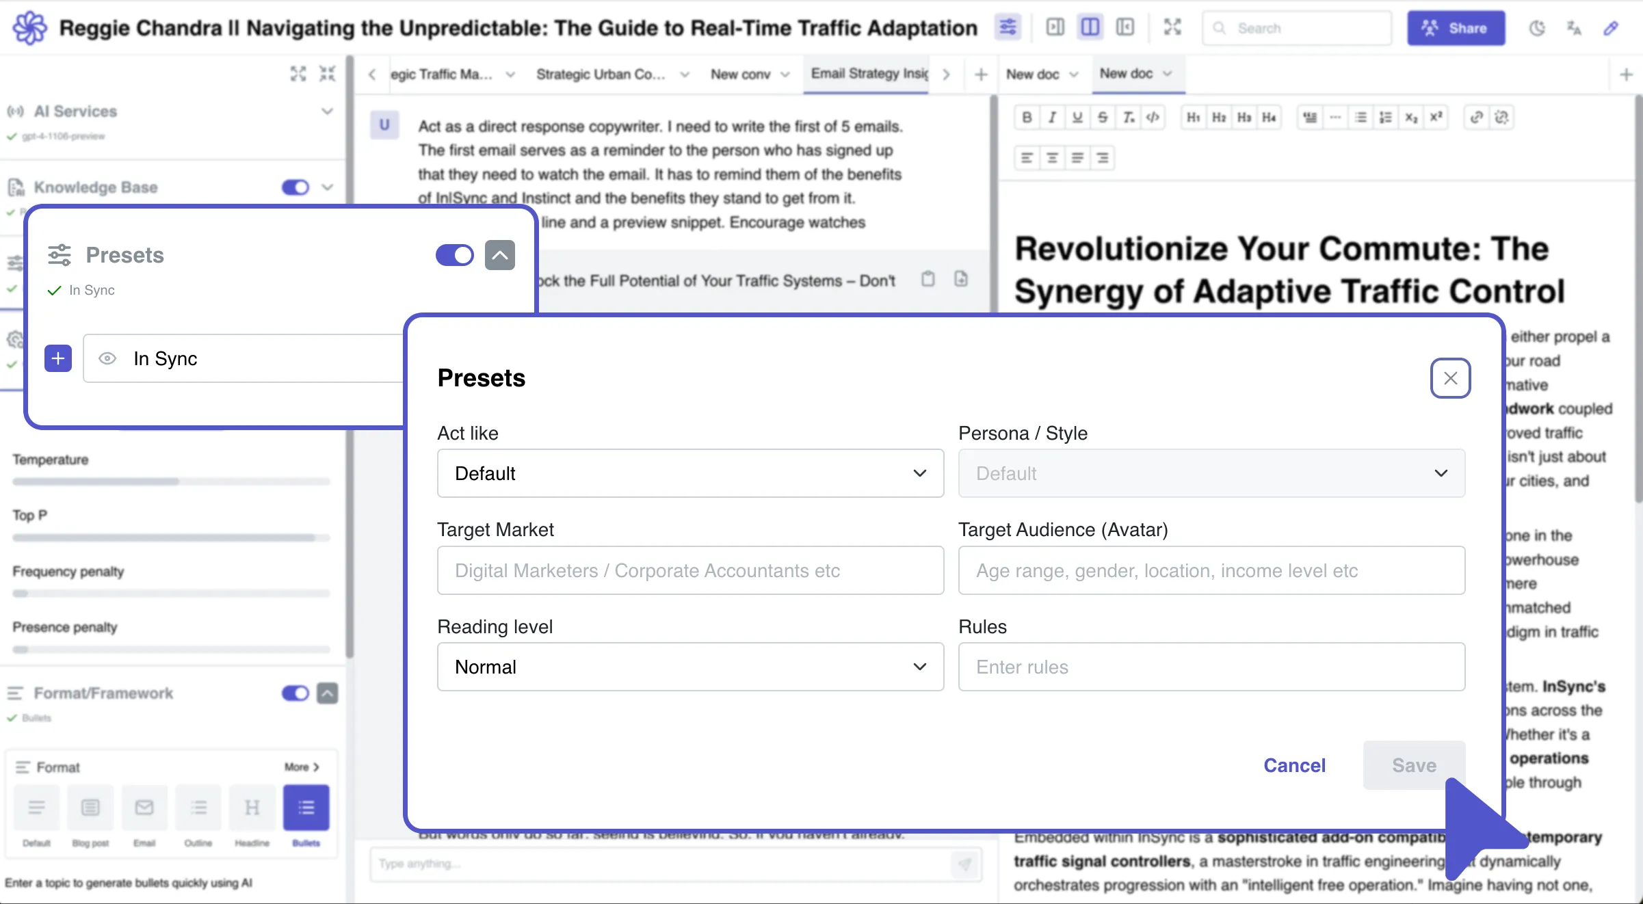Open the Act like dropdown

(x=690, y=473)
